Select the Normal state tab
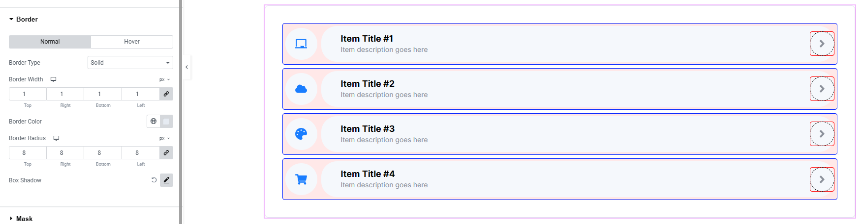861x224 pixels. pyautogui.click(x=50, y=42)
